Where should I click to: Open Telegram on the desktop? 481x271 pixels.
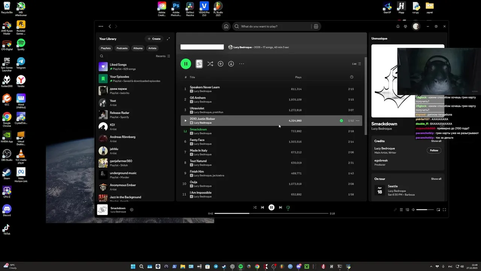(21, 63)
